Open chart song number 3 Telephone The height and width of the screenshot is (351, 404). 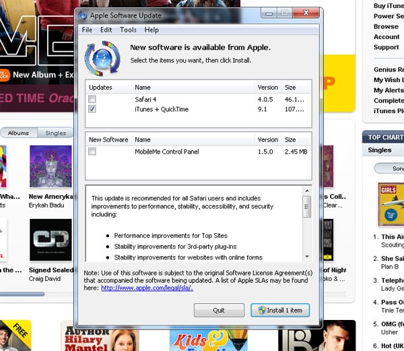point(393,280)
